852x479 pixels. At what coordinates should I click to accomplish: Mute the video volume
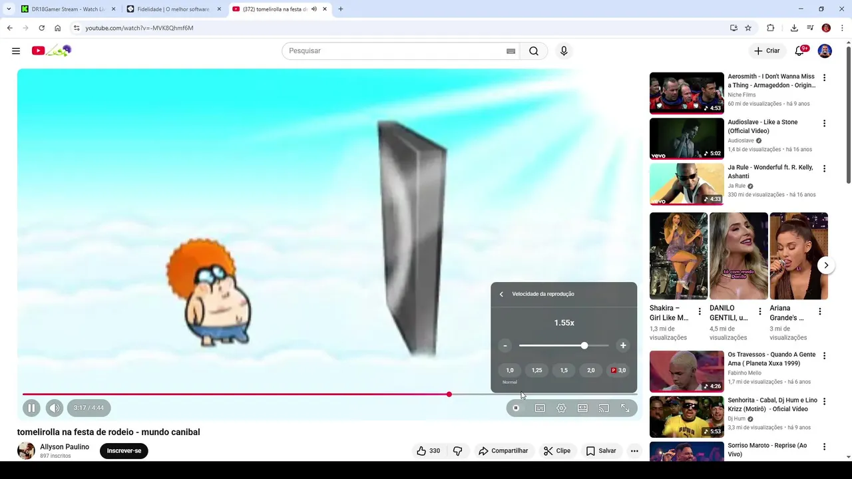tap(55, 408)
